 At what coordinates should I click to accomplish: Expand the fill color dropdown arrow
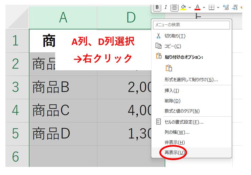point(190,7)
